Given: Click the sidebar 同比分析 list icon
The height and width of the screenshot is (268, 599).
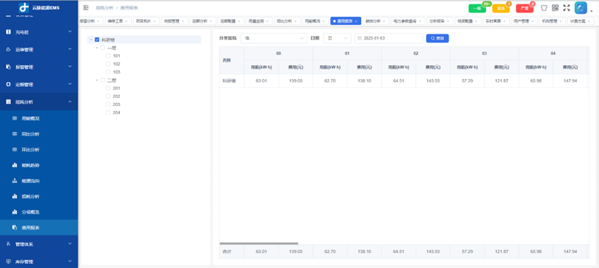Looking at the screenshot, I should coord(15,134).
